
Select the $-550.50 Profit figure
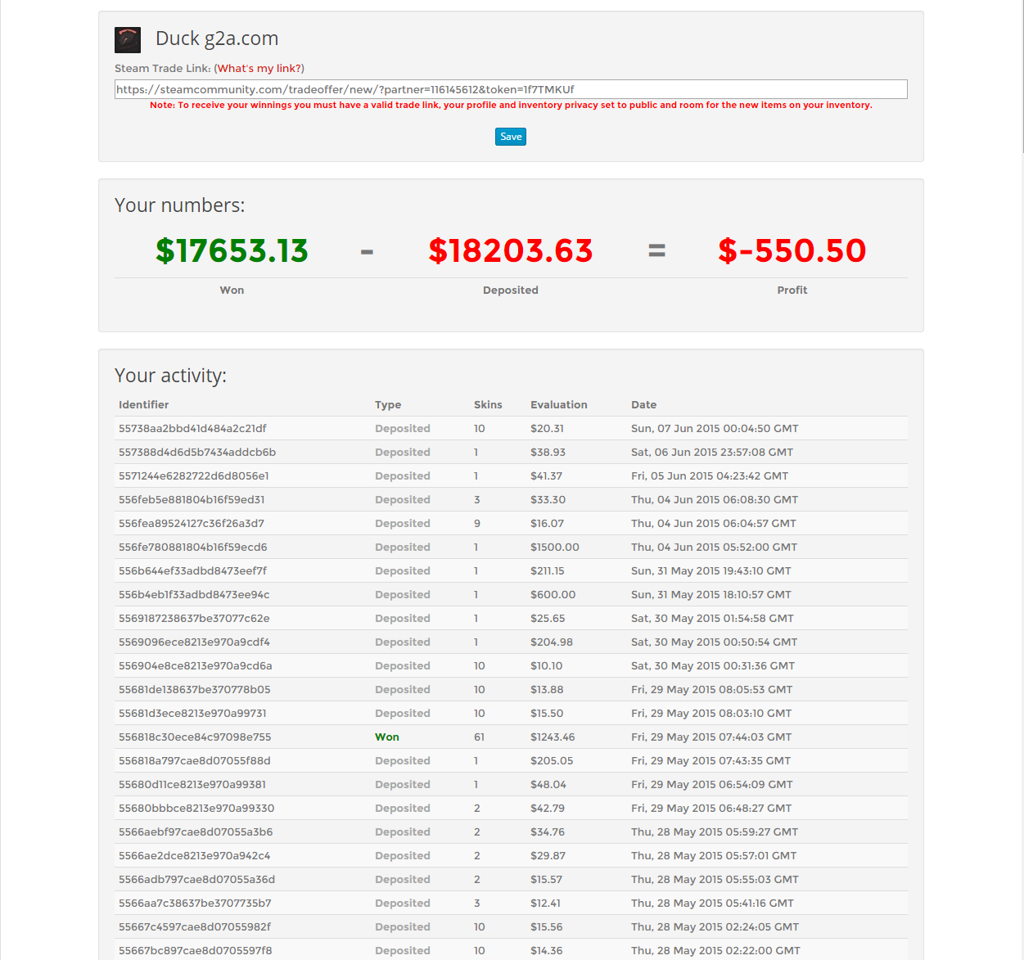(792, 250)
